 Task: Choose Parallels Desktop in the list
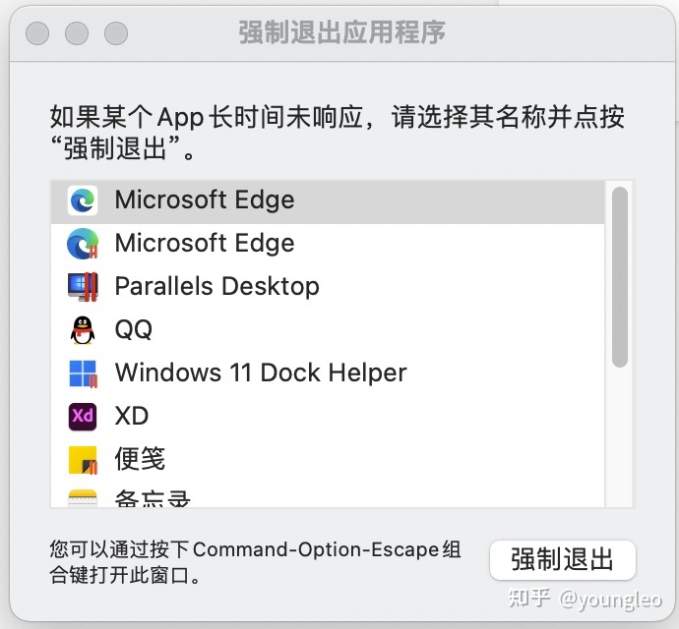coord(328,288)
